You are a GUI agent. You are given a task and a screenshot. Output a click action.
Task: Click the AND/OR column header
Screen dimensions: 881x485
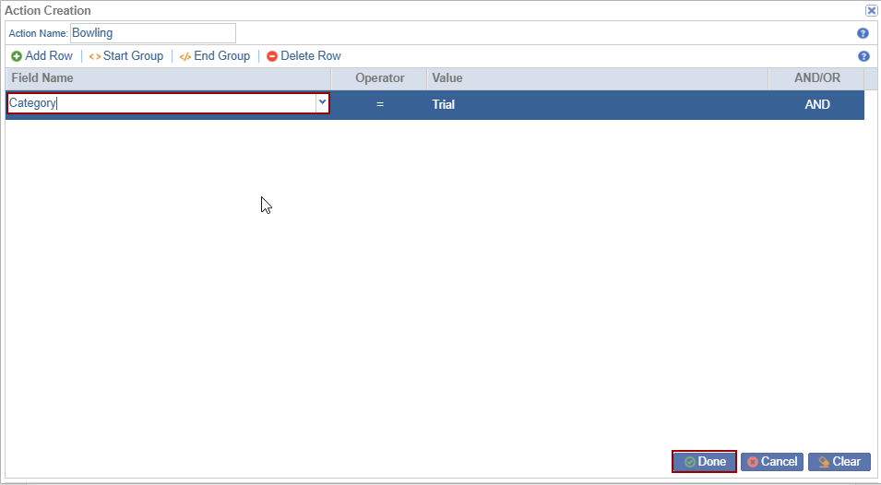tap(816, 78)
